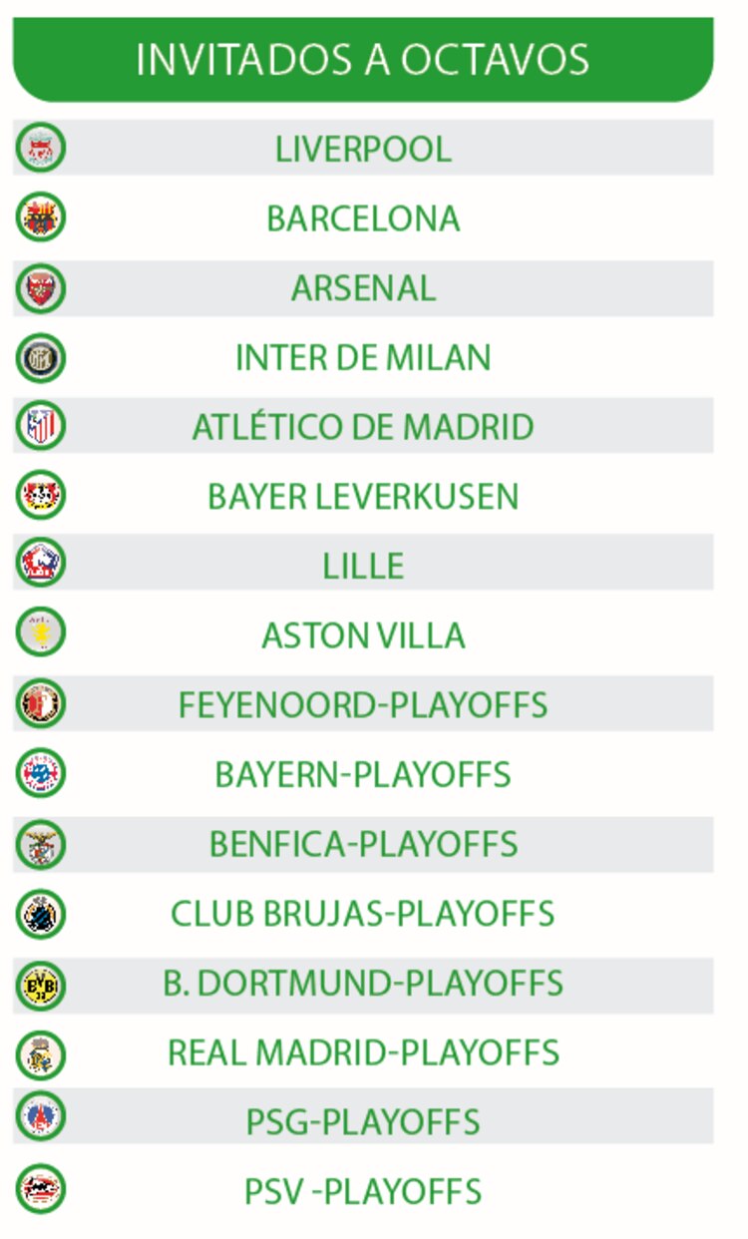Click the BENFICA-PLAYOFFS text label
The height and width of the screenshot is (1239, 748).
click(363, 844)
